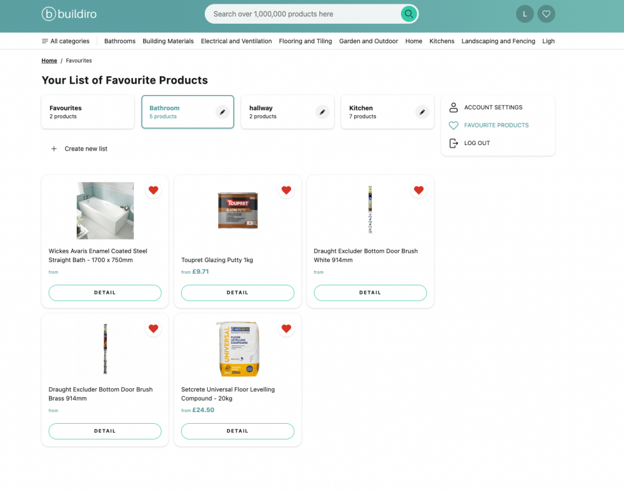Select the Bathroom list tab
Image resolution: width=624 pixels, height=492 pixels.
coord(188,112)
